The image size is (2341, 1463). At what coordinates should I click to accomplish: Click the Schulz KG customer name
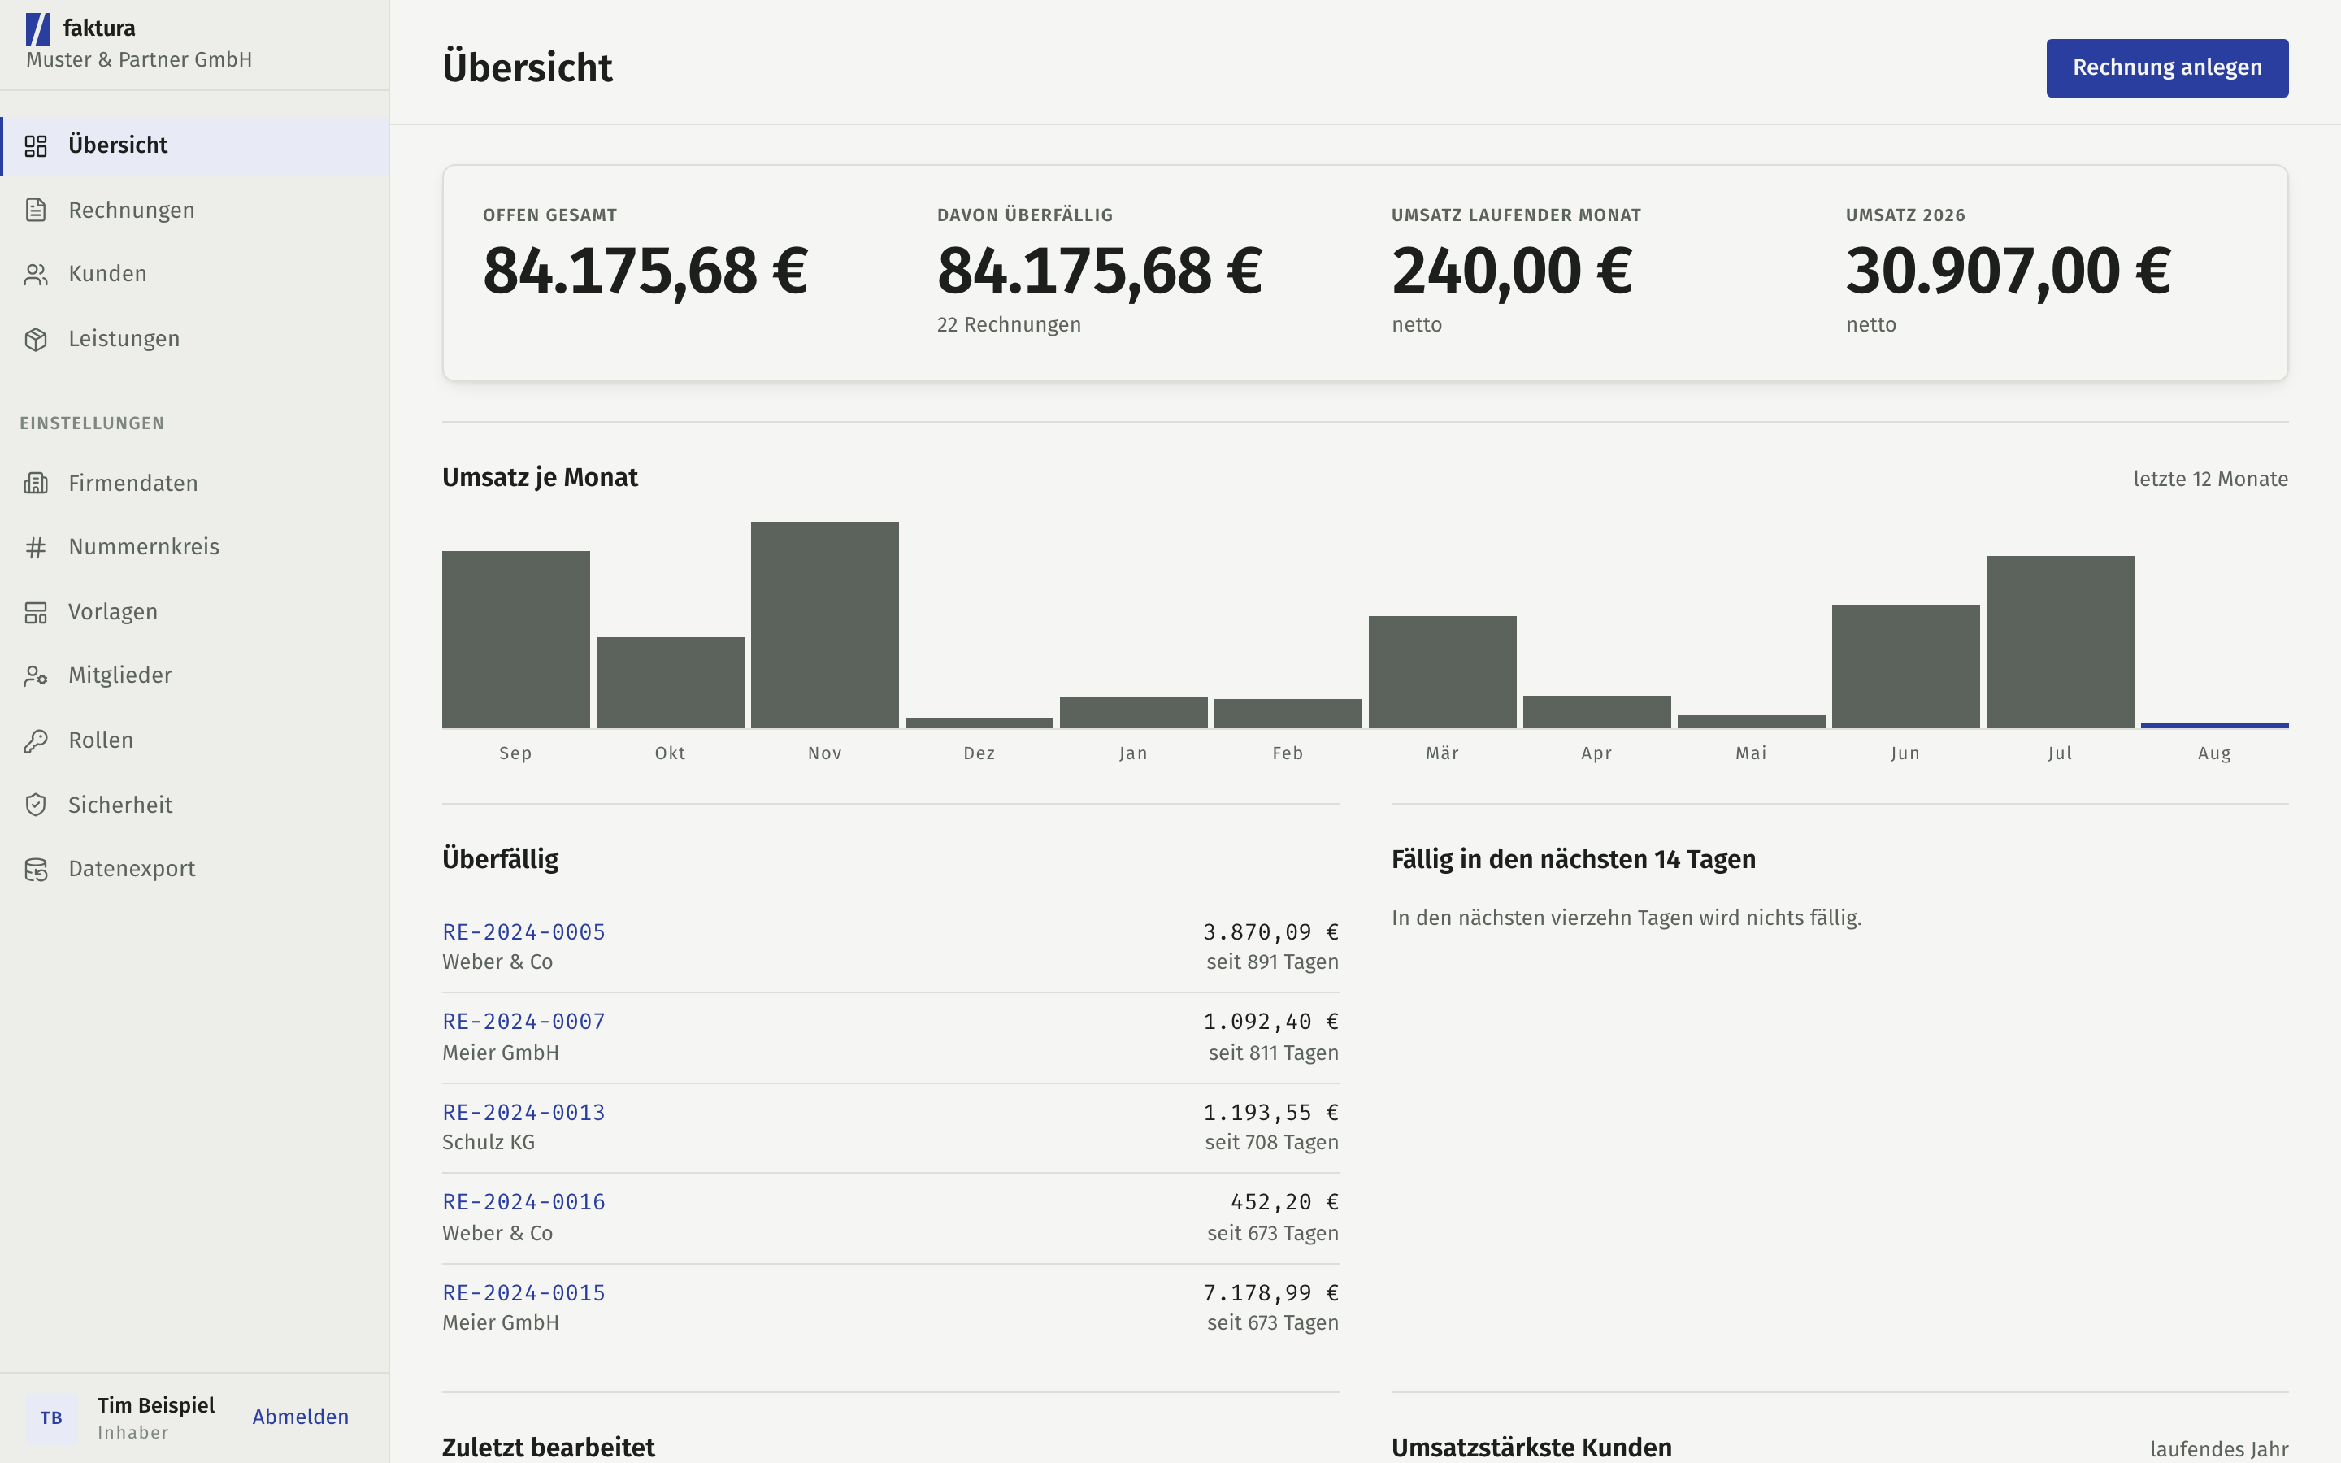489,1142
